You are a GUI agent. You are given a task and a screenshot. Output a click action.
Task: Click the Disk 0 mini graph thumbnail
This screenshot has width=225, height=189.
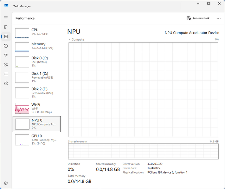pyautogui.click(x=22, y=62)
